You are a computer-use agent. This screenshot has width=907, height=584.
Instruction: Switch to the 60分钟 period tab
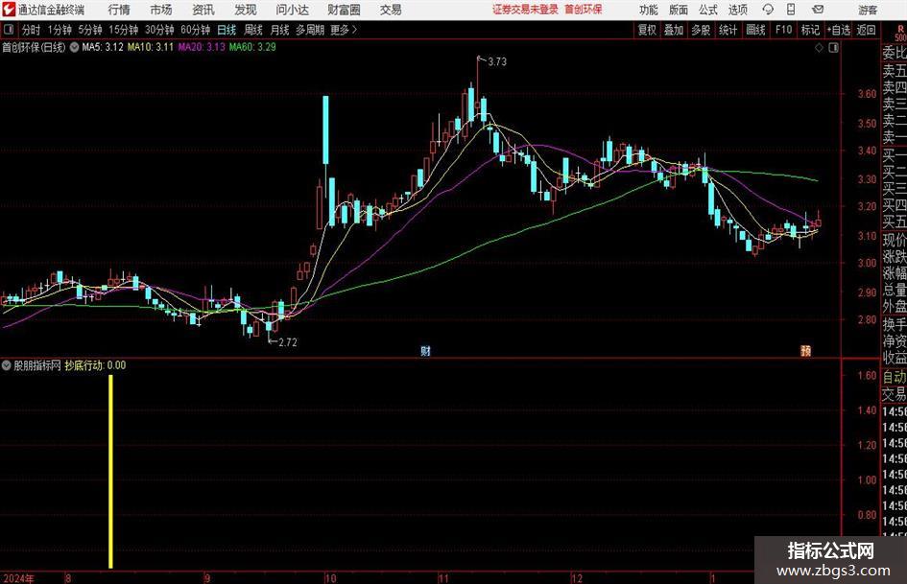coord(196,30)
